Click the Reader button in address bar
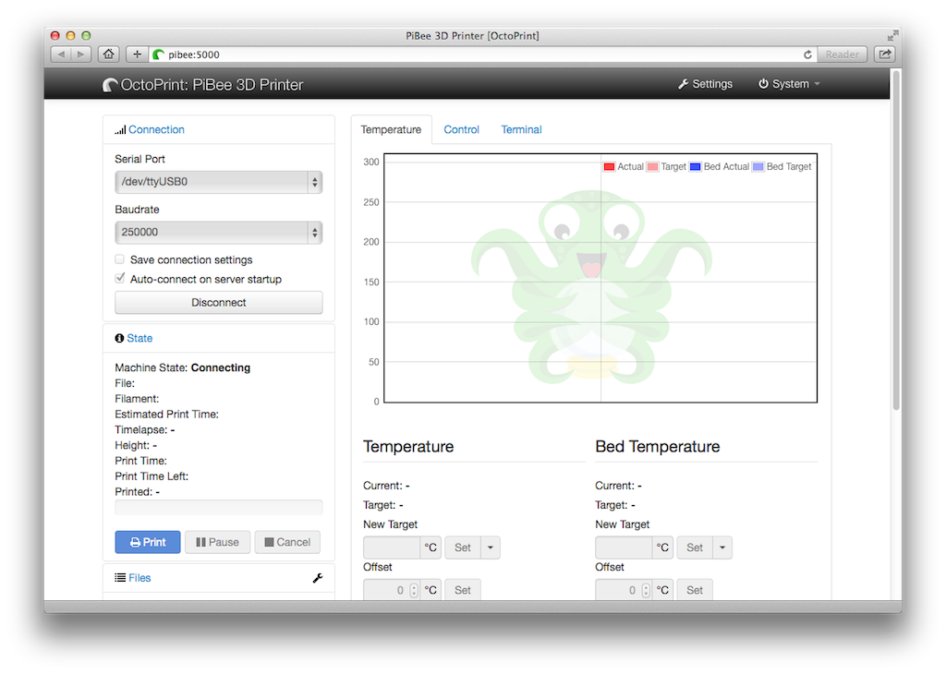 (843, 54)
